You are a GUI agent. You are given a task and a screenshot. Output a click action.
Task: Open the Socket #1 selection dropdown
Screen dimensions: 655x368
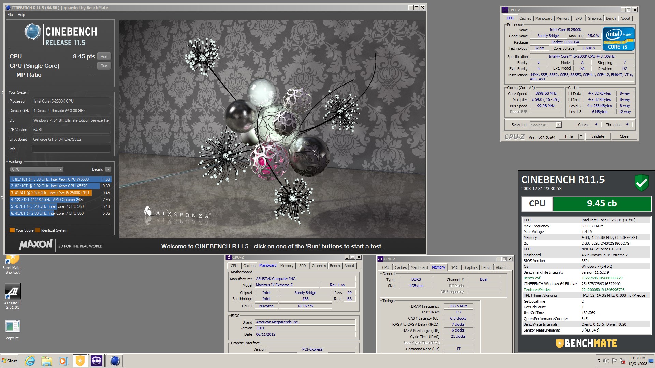tap(545, 125)
